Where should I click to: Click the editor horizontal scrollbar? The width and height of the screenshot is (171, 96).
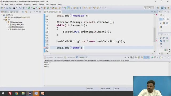click(x=102, y=53)
